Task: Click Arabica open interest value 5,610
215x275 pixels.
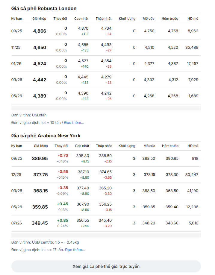Action: pyautogui.click(x=193, y=223)
